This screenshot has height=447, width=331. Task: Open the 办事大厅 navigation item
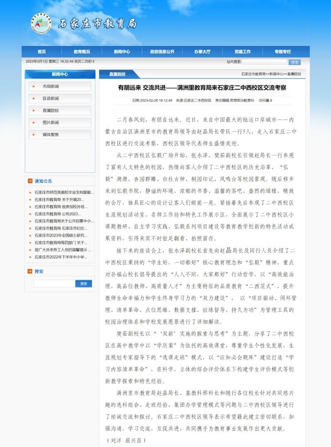(x=202, y=52)
